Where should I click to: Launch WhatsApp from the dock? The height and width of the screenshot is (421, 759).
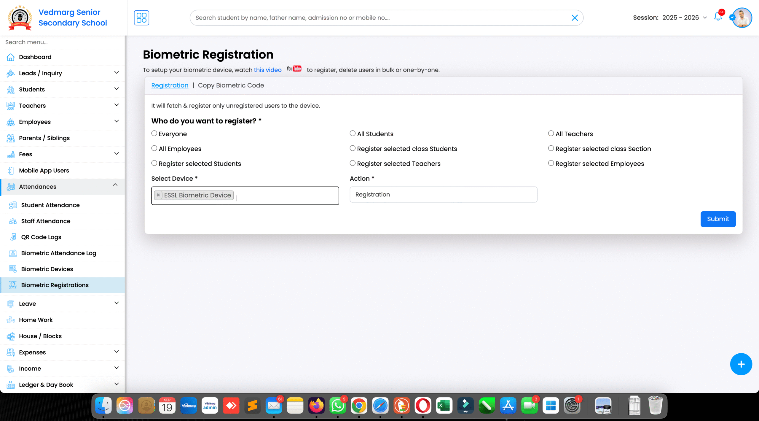point(338,406)
